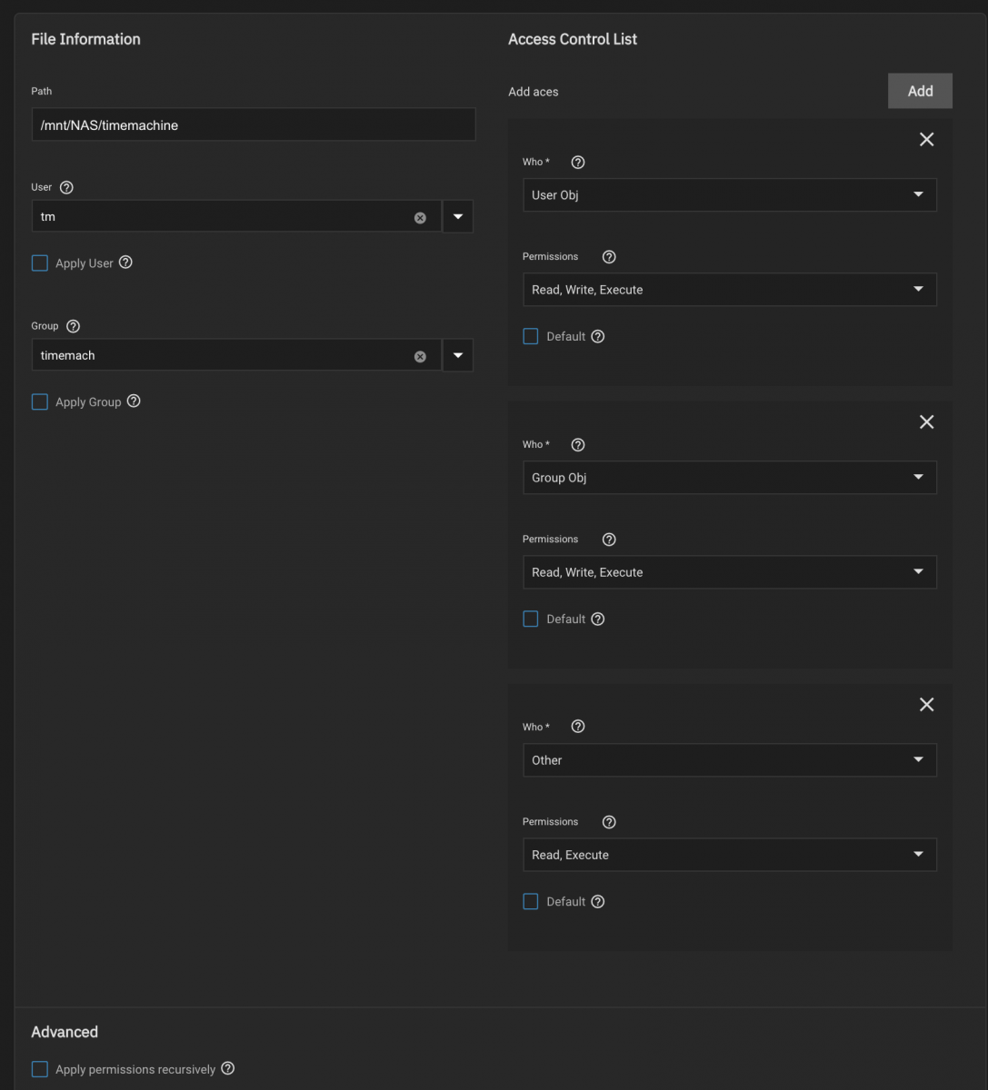Remove the Group Obj ACL entry
The width and height of the screenshot is (988, 1090).
point(926,421)
